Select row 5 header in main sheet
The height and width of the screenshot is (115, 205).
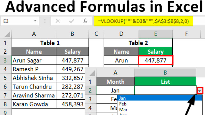(x=5, y=78)
